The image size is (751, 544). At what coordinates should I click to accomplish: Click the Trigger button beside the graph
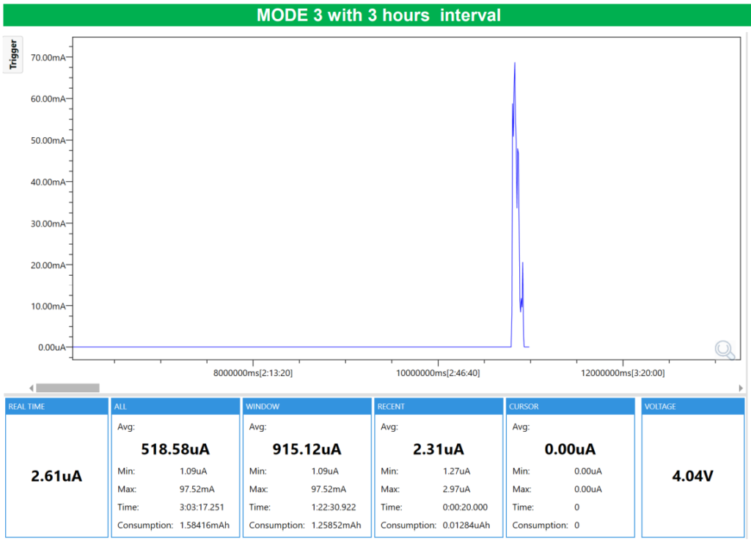click(x=13, y=55)
